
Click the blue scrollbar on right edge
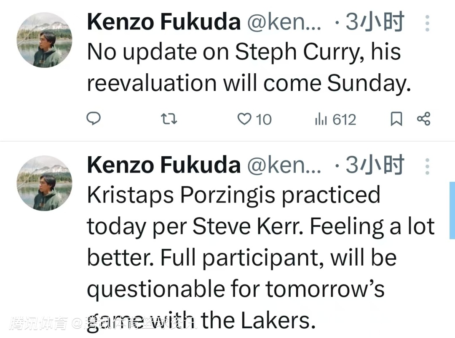(x=452, y=210)
